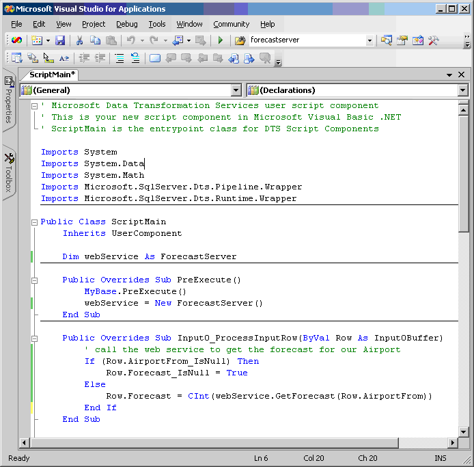The image size is (474, 467).
Task: Expand the forecastserver find combo box
Action: [x=370, y=41]
